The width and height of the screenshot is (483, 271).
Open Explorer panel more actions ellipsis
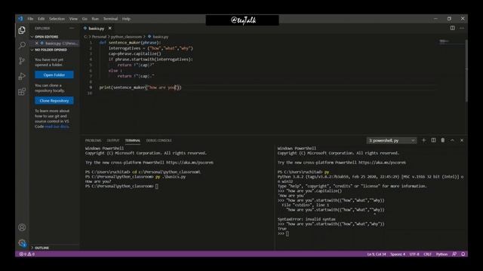pyautogui.click(x=72, y=28)
